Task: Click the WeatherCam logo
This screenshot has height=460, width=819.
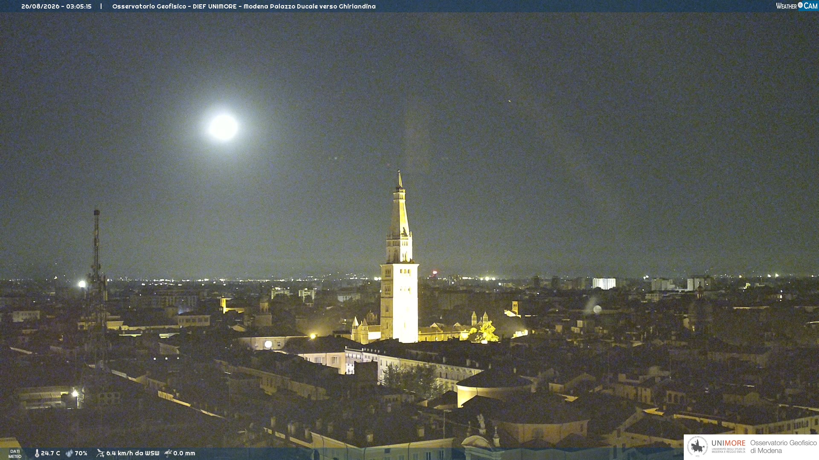Action: click(797, 6)
